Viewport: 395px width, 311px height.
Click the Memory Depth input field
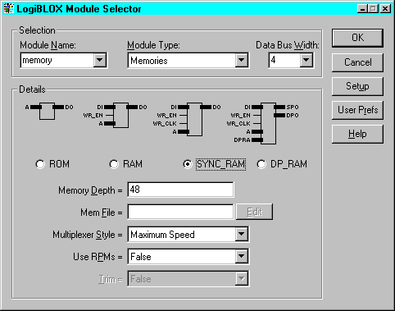tap(180, 190)
